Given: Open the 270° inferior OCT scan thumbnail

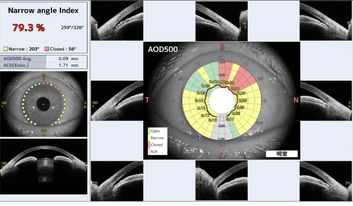Looking at the screenshot, I should [x=221, y=181].
